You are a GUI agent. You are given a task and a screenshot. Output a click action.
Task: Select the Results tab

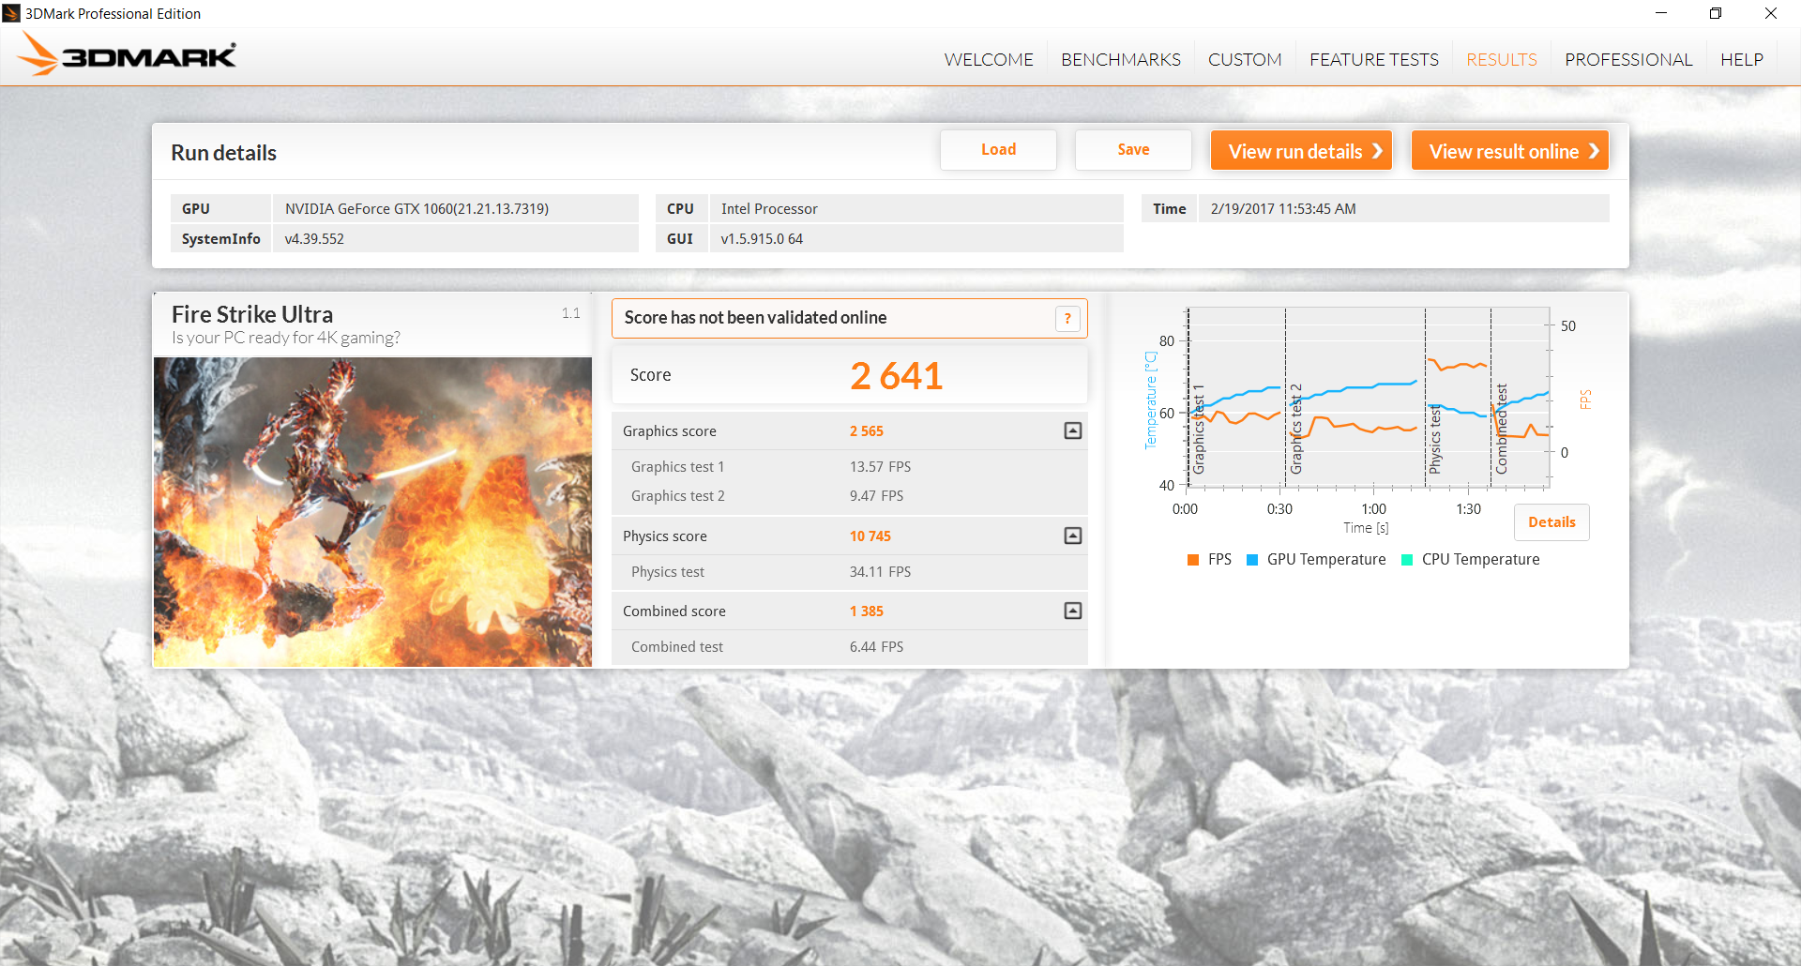[1502, 59]
